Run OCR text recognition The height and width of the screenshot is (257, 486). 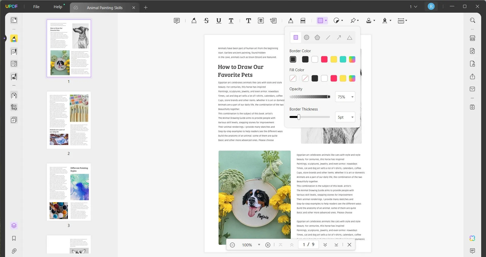(x=473, y=38)
